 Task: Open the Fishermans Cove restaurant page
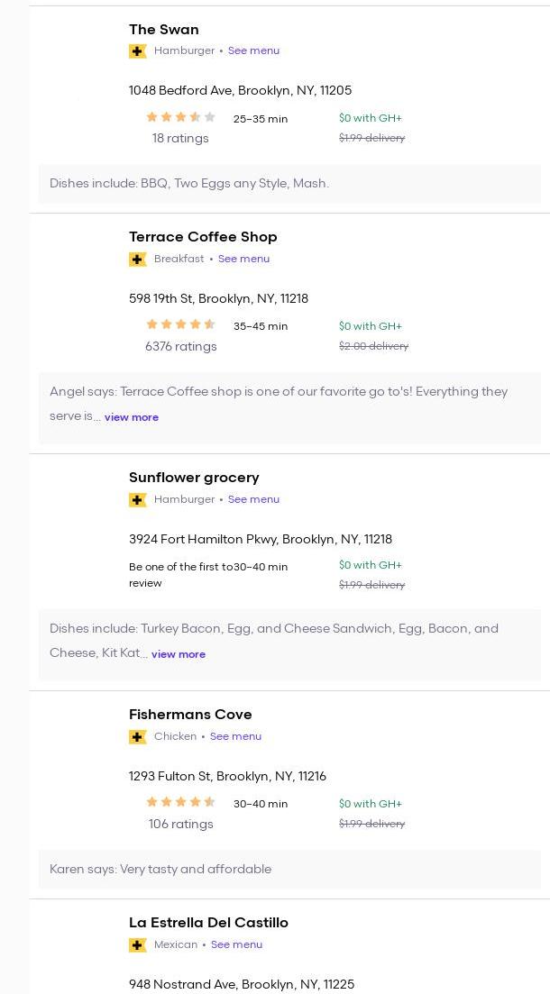[190, 715]
